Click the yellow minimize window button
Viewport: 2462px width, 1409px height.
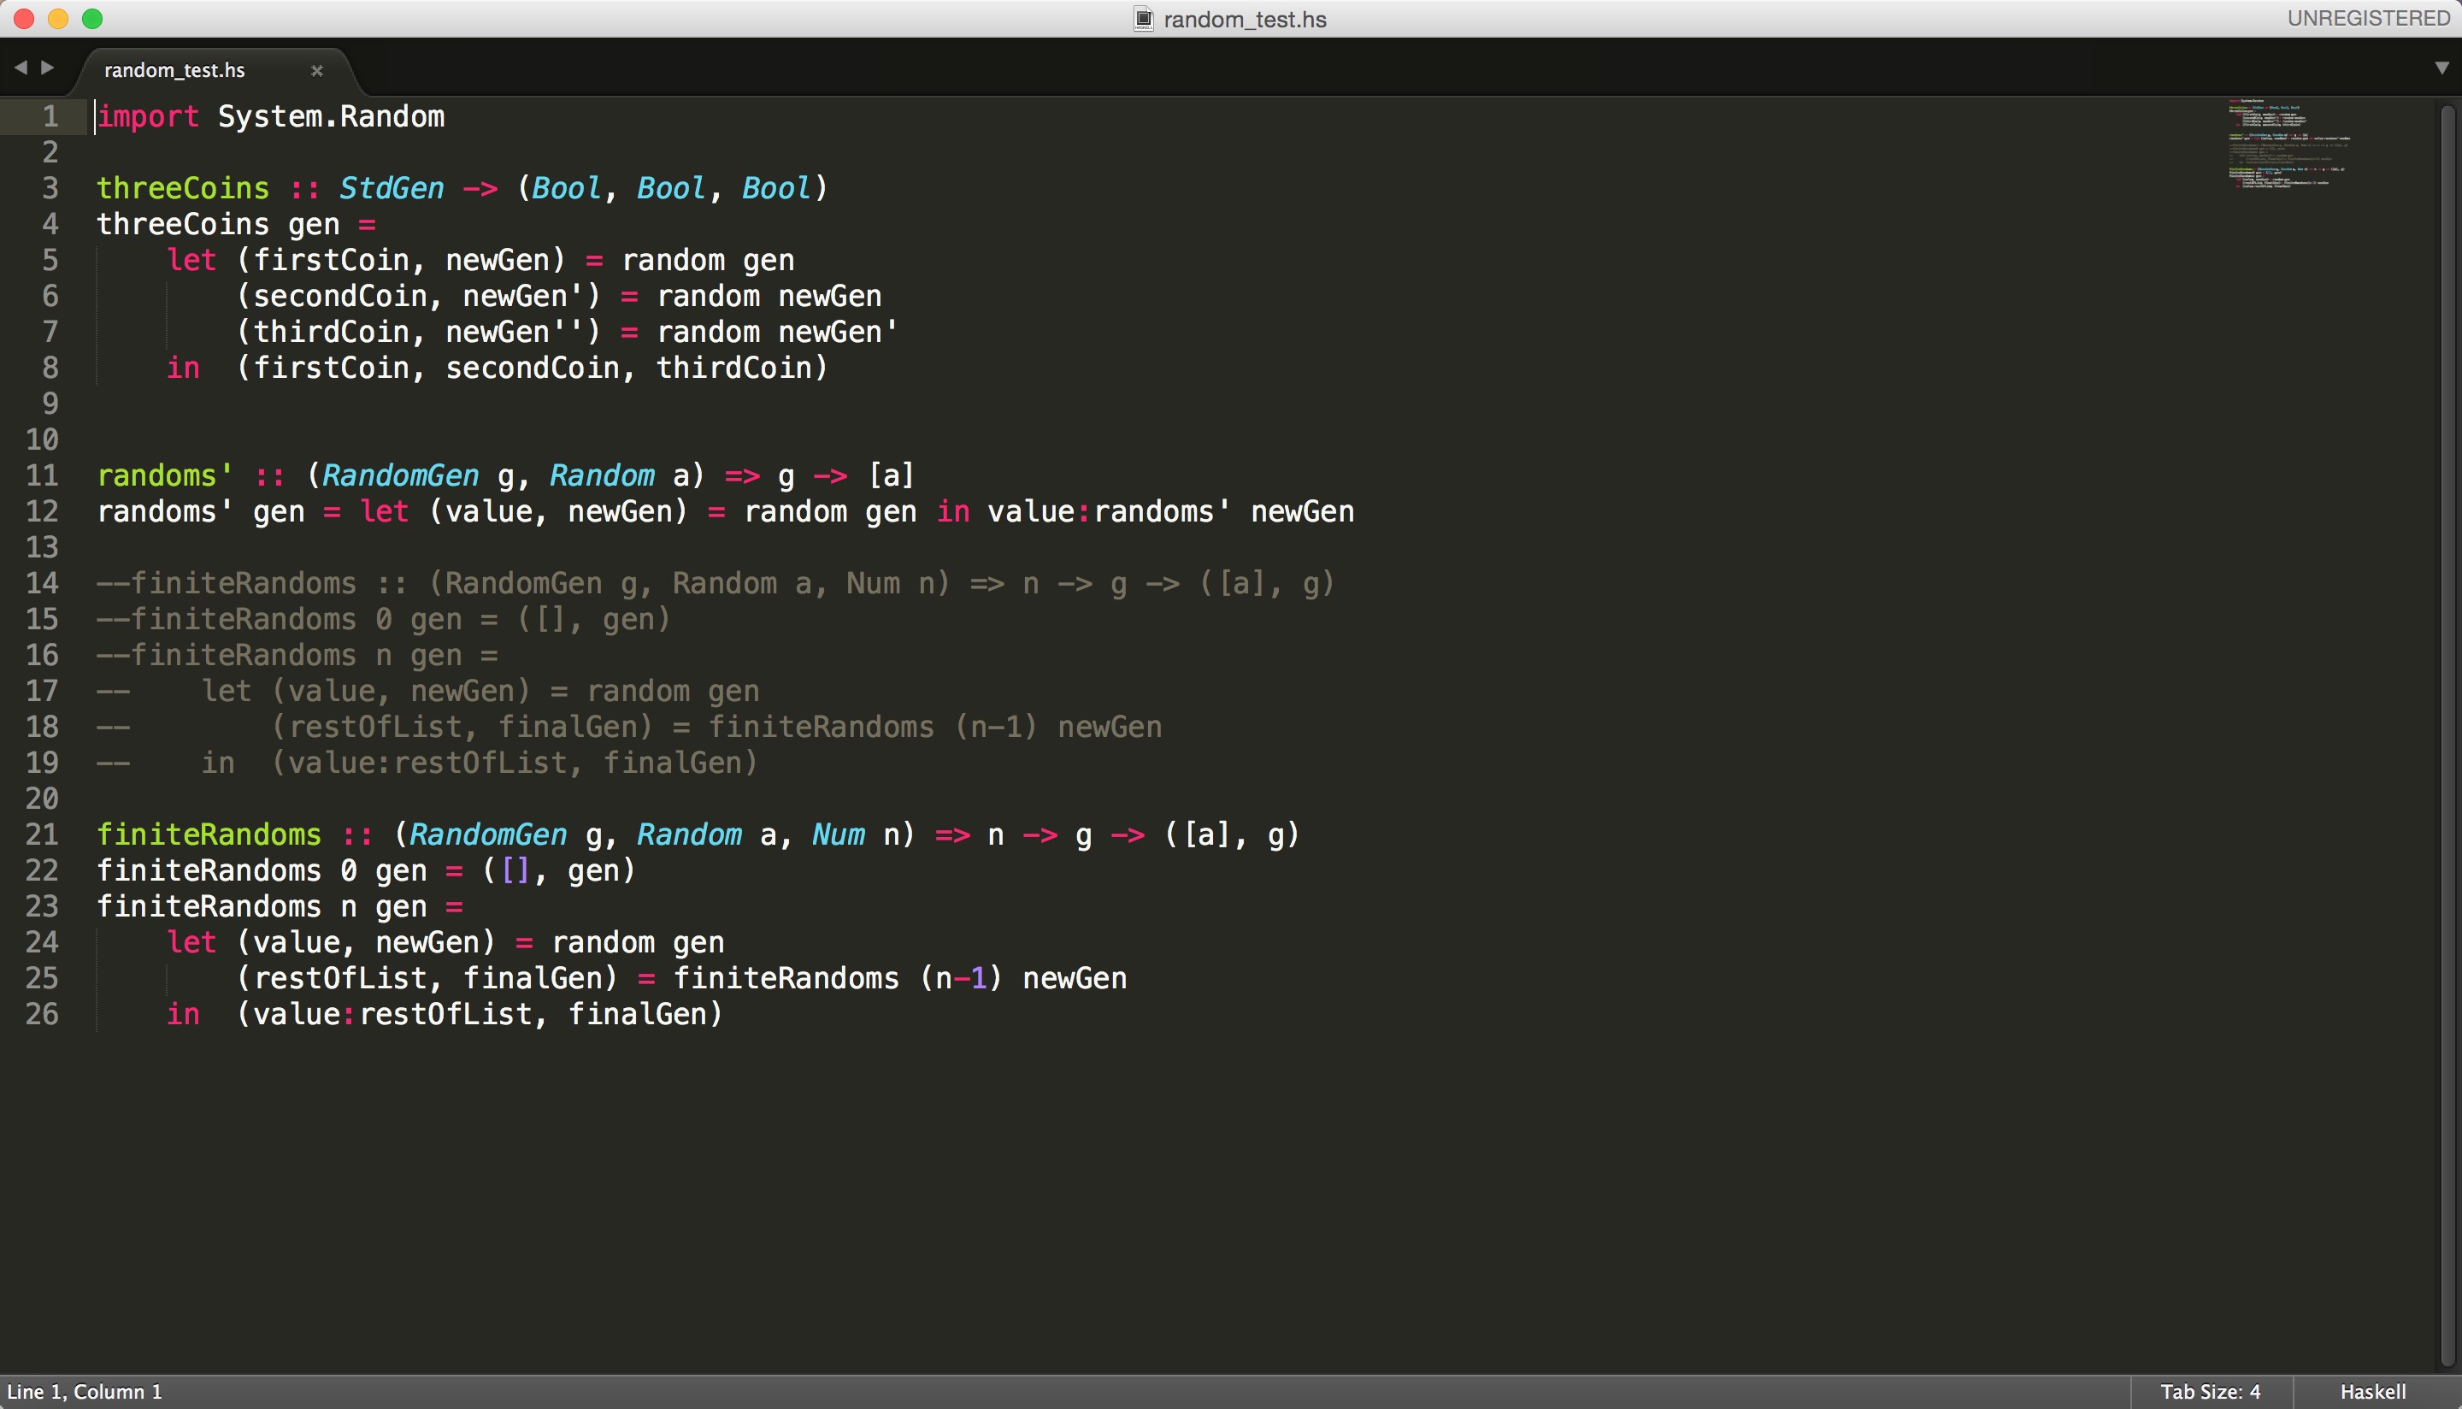pos(58,19)
